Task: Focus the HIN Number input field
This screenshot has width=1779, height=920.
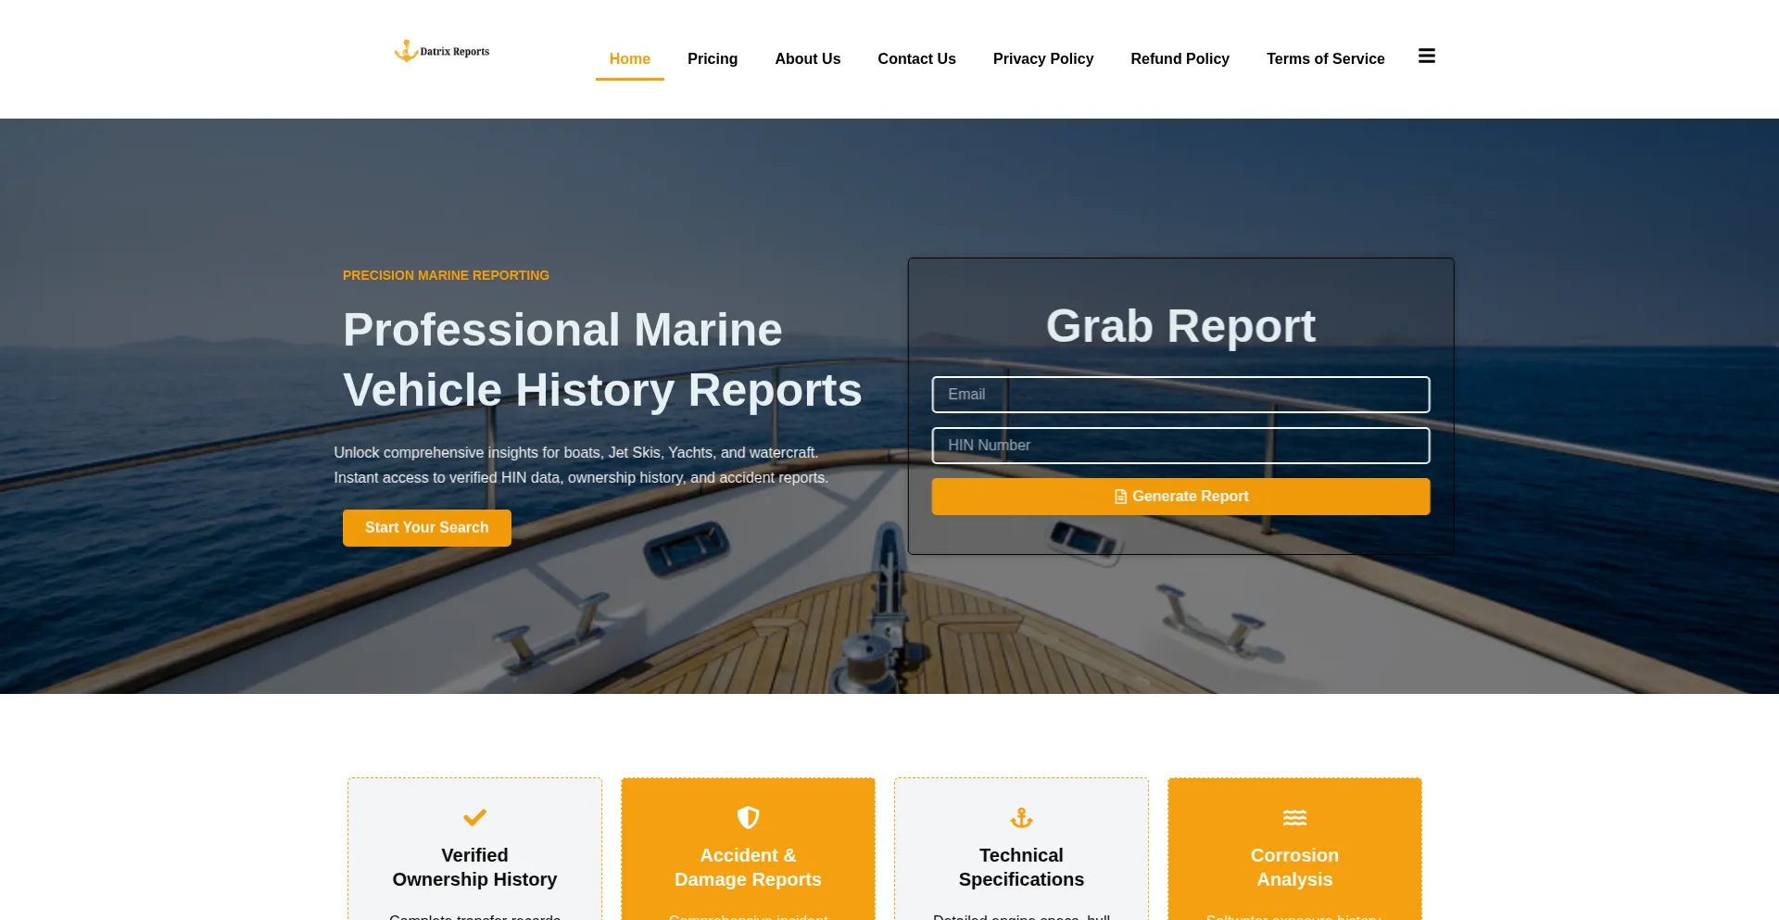Action: point(1181,446)
